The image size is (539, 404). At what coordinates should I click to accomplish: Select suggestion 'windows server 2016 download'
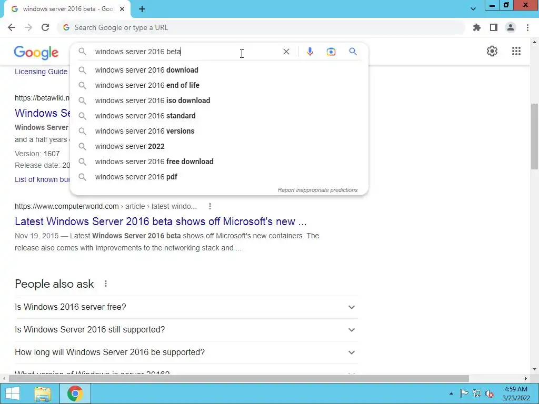tap(219, 70)
